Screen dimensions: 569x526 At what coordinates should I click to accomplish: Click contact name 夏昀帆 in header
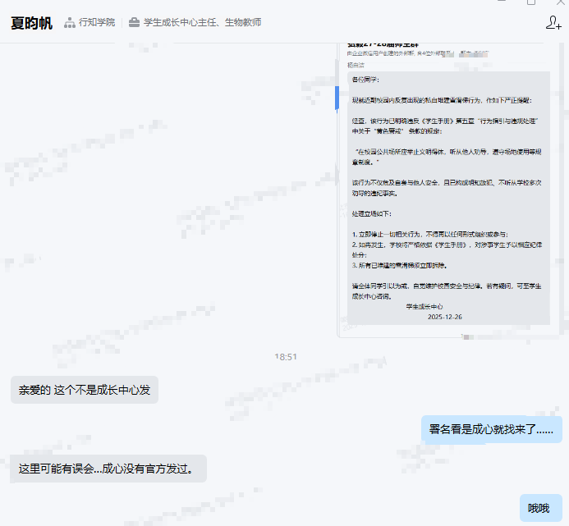coord(31,23)
